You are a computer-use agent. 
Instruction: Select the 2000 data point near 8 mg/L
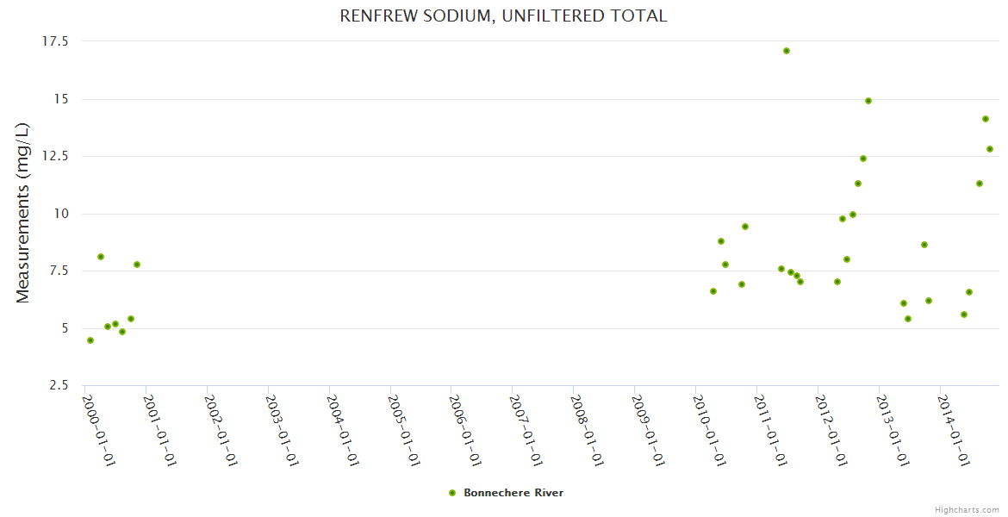(x=101, y=257)
